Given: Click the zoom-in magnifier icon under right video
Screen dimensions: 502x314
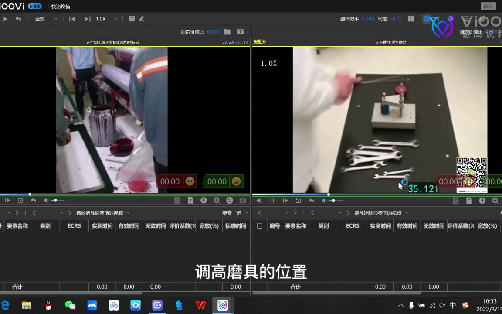Looking at the screenshot, I should click(x=495, y=200).
